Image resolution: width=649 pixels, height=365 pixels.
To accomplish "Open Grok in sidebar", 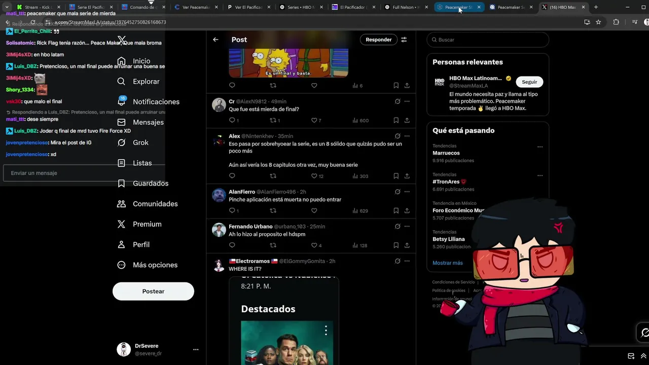I will 140,142.
